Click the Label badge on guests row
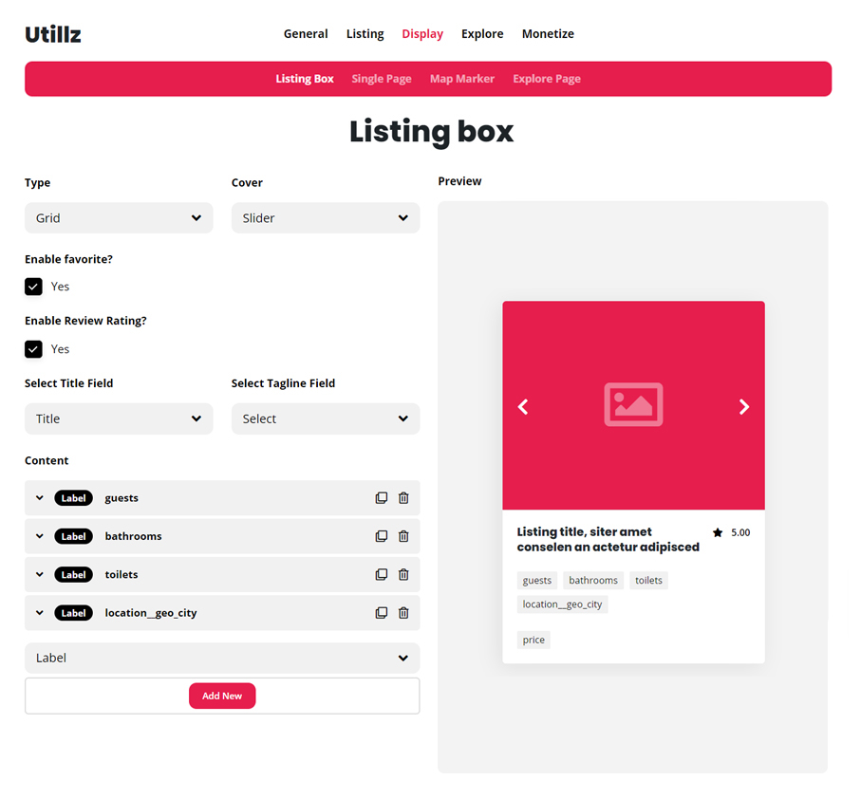 tap(74, 498)
